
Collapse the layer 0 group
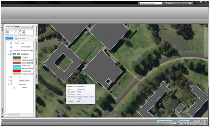(8, 77)
